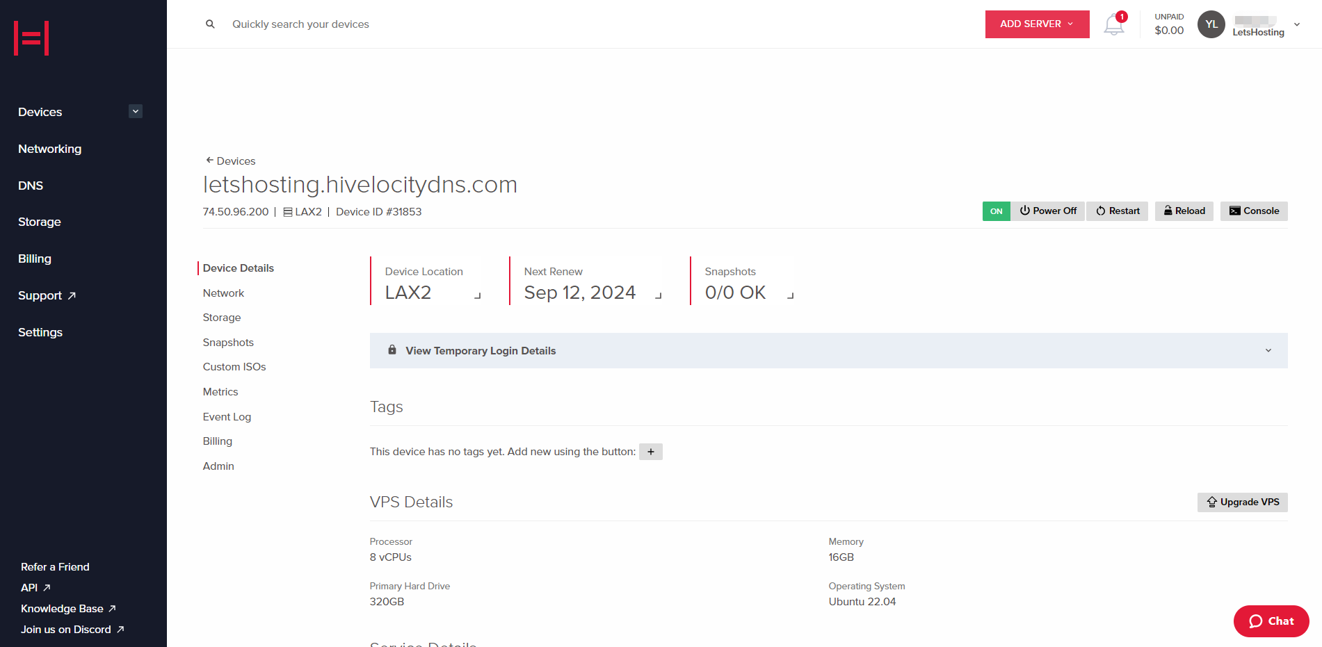
Task: Click the quick device search field
Action: coord(300,24)
